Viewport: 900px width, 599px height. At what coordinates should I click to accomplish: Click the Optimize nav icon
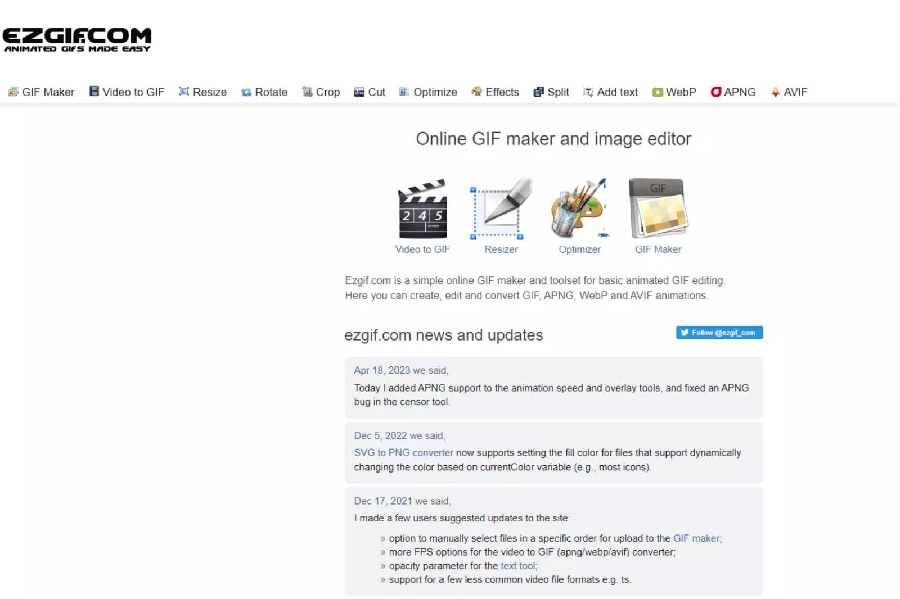[x=404, y=92]
